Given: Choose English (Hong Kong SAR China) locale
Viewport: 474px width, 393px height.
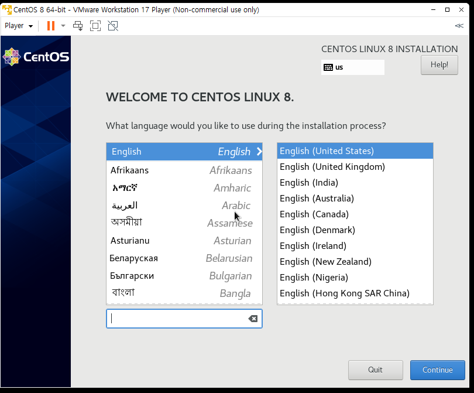Looking at the screenshot, I should point(355,293).
